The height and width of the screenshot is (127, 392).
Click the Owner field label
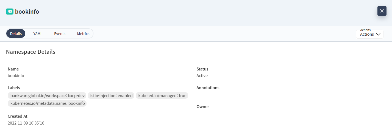(203, 106)
